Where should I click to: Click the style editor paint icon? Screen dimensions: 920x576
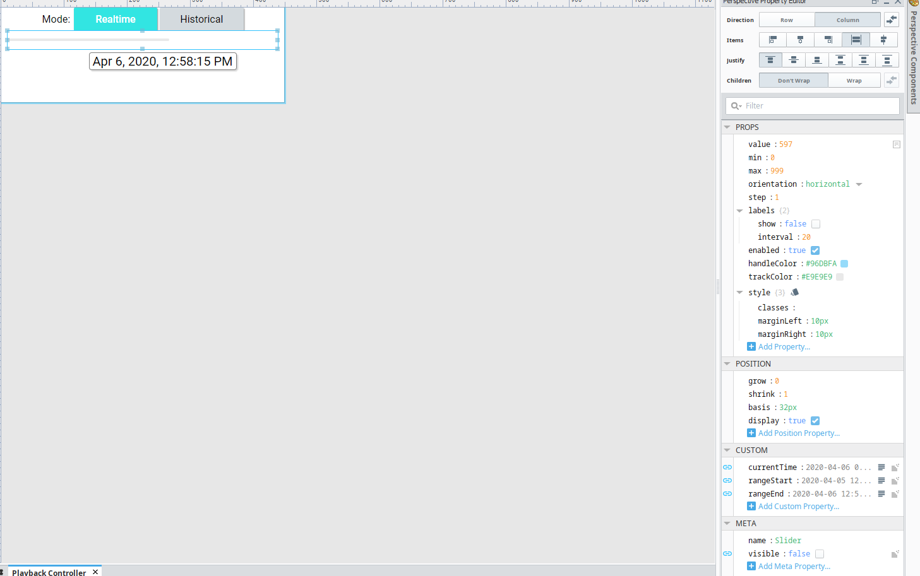tap(795, 293)
